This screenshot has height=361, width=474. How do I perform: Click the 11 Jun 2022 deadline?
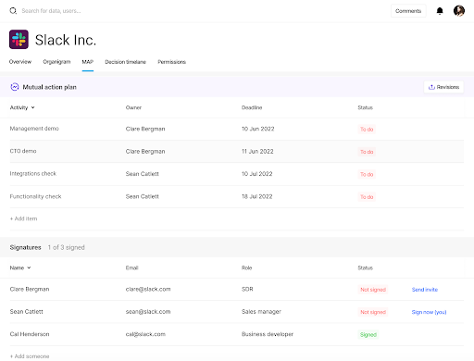coord(257,151)
